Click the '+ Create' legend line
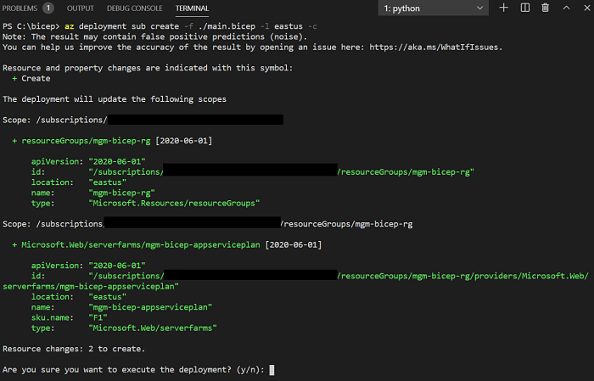Viewport: 594px width, 381px height. point(31,78)
